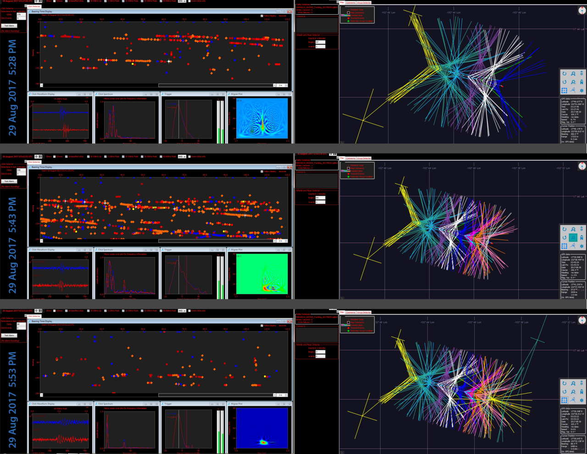
Task: Switch to Comments tab in 5:53 PM panel
Action: 350,312
